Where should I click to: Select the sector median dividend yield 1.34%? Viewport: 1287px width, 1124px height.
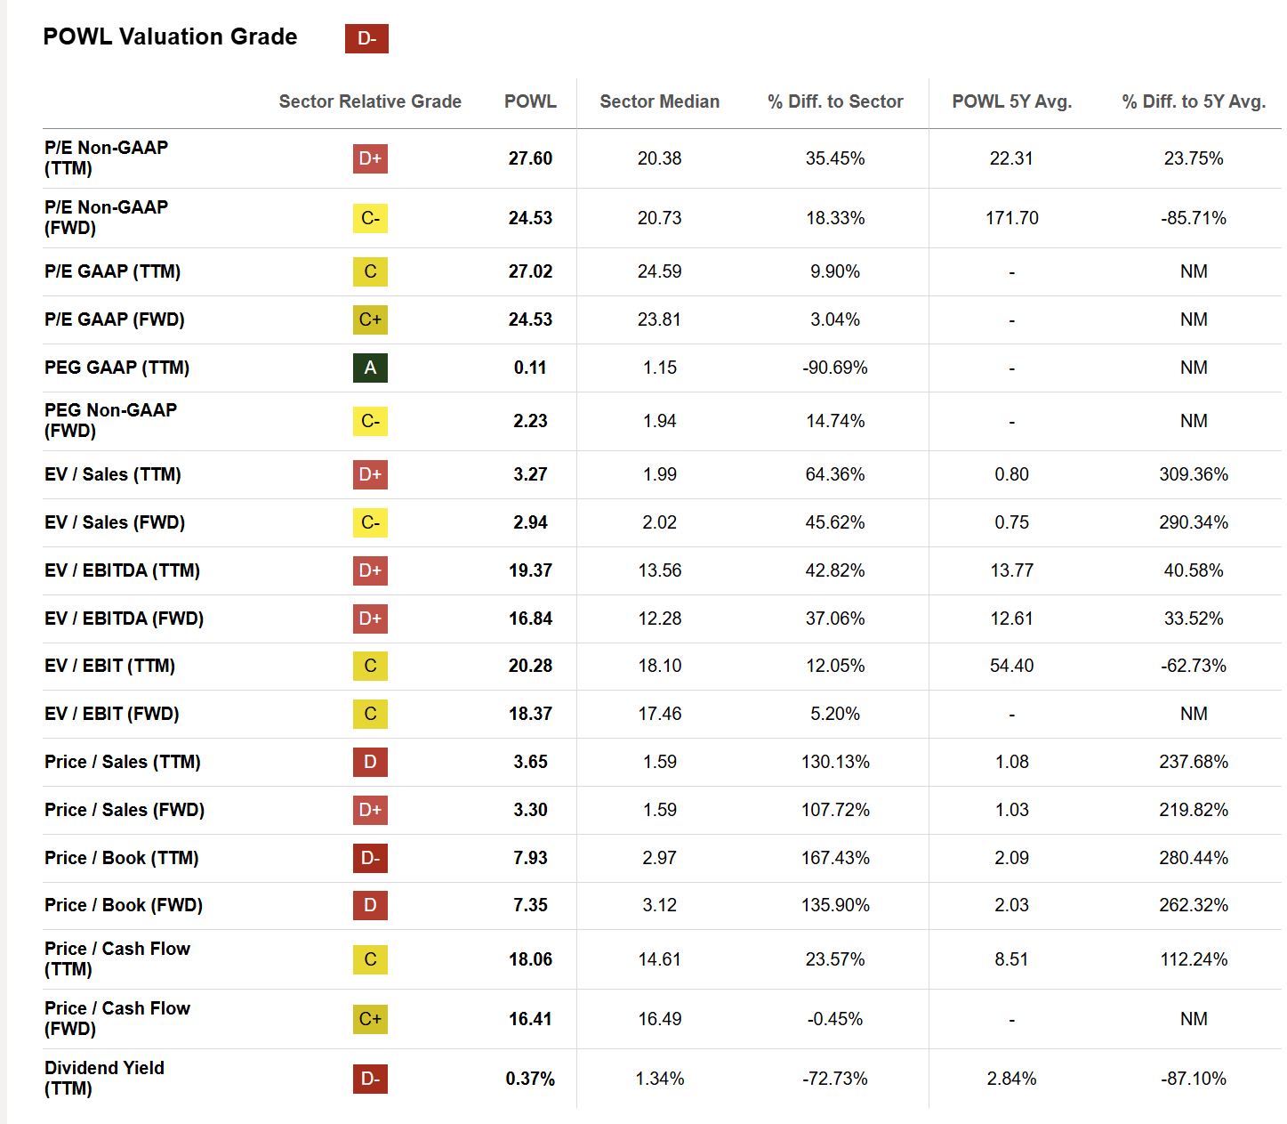click(659, 1079)
